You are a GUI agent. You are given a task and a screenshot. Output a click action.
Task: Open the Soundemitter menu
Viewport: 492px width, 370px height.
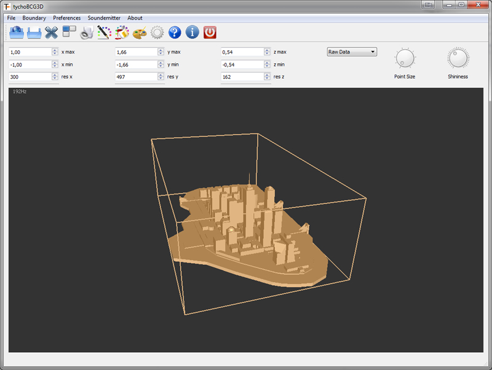click(x=104, y=18)
